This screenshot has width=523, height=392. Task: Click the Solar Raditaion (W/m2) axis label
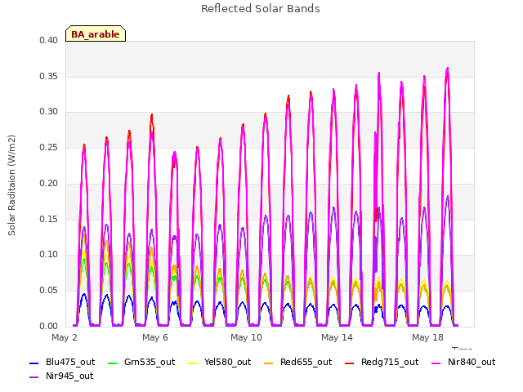click(x=11, y=185)
